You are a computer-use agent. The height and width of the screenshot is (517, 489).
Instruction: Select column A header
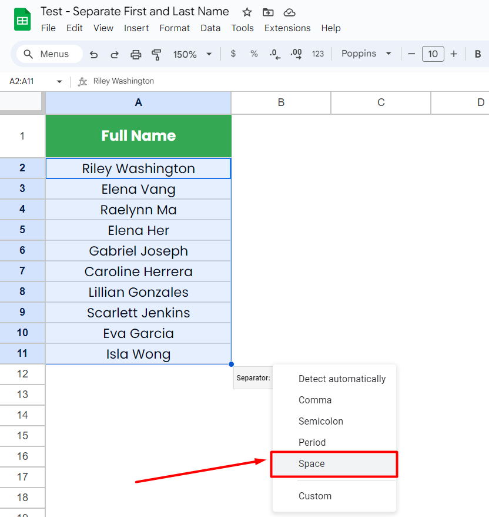(x=138, y=102)
